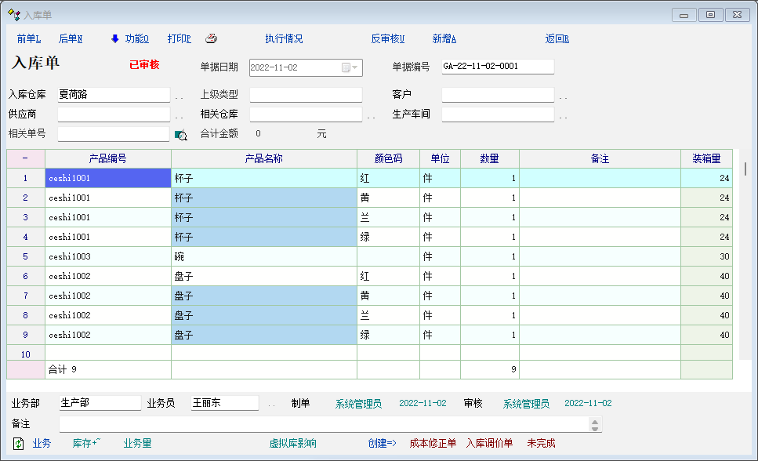Viewport: 758px width, 461px height.
Task: Click 反审核 to un-approve the document
Action: [387, 38]
